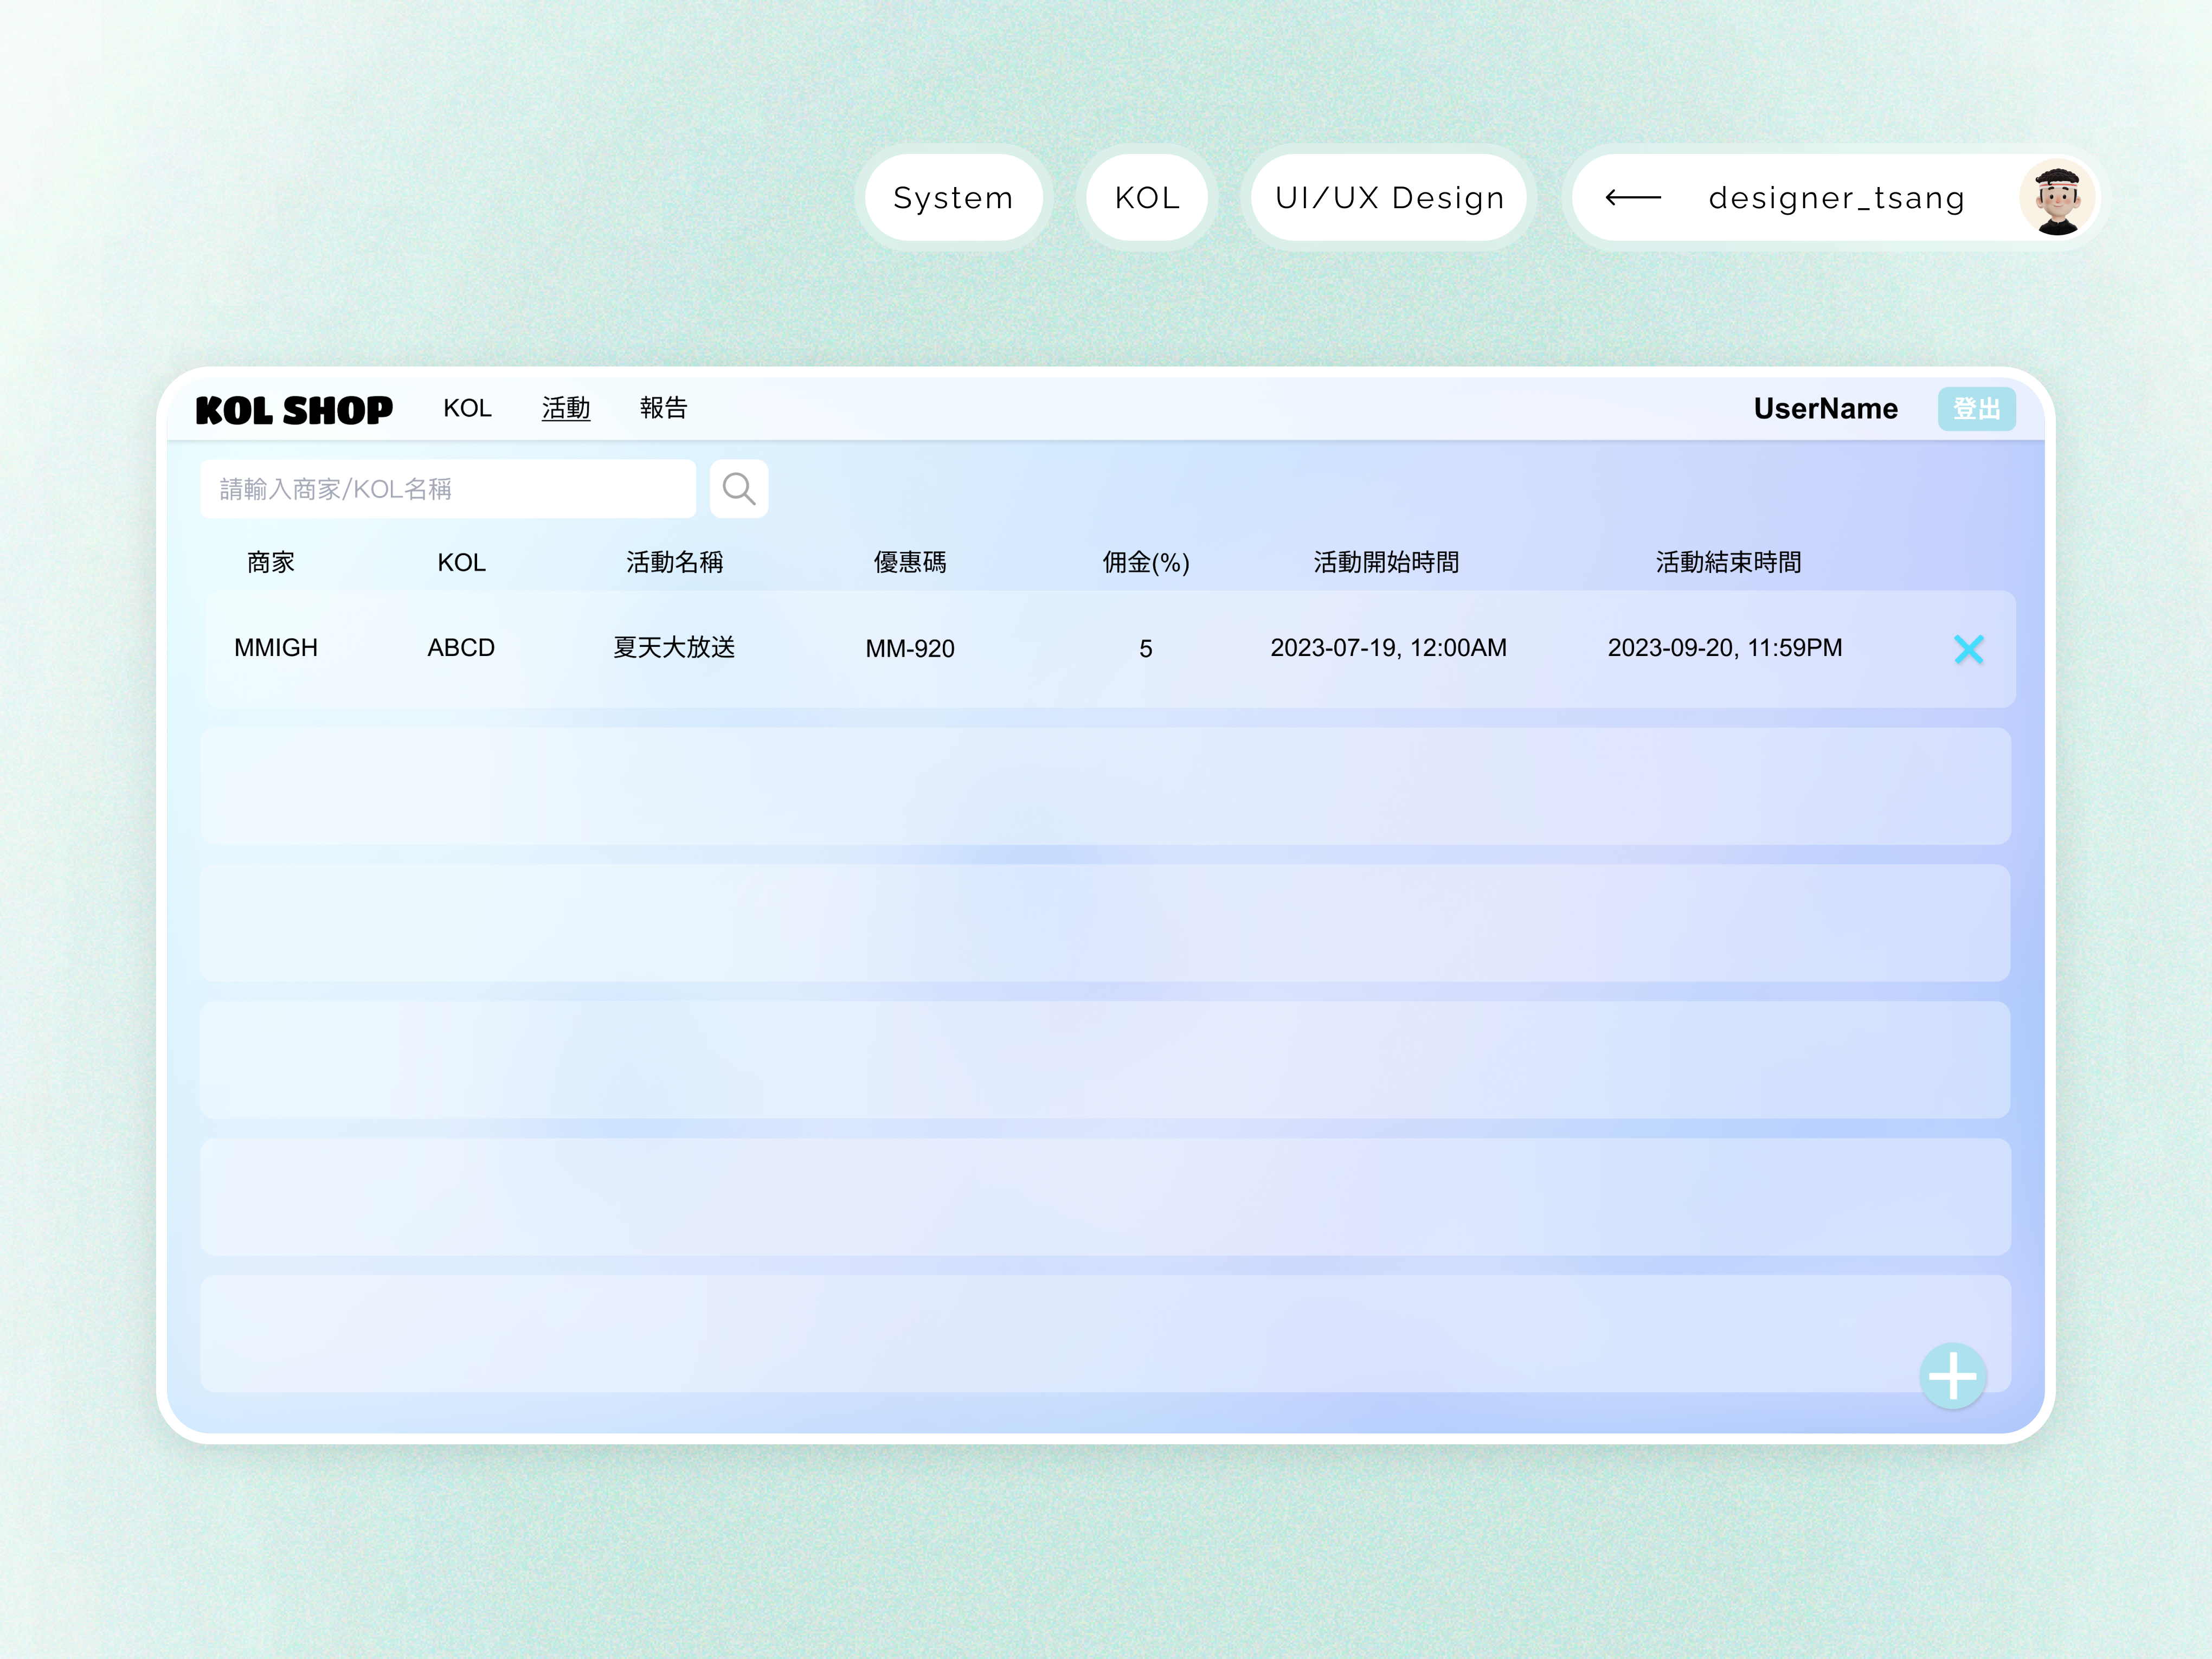Image resolution: width=2212 pixels, height=1659 pixels.
Task: Select the System tag pill
Action: point(953,198)
